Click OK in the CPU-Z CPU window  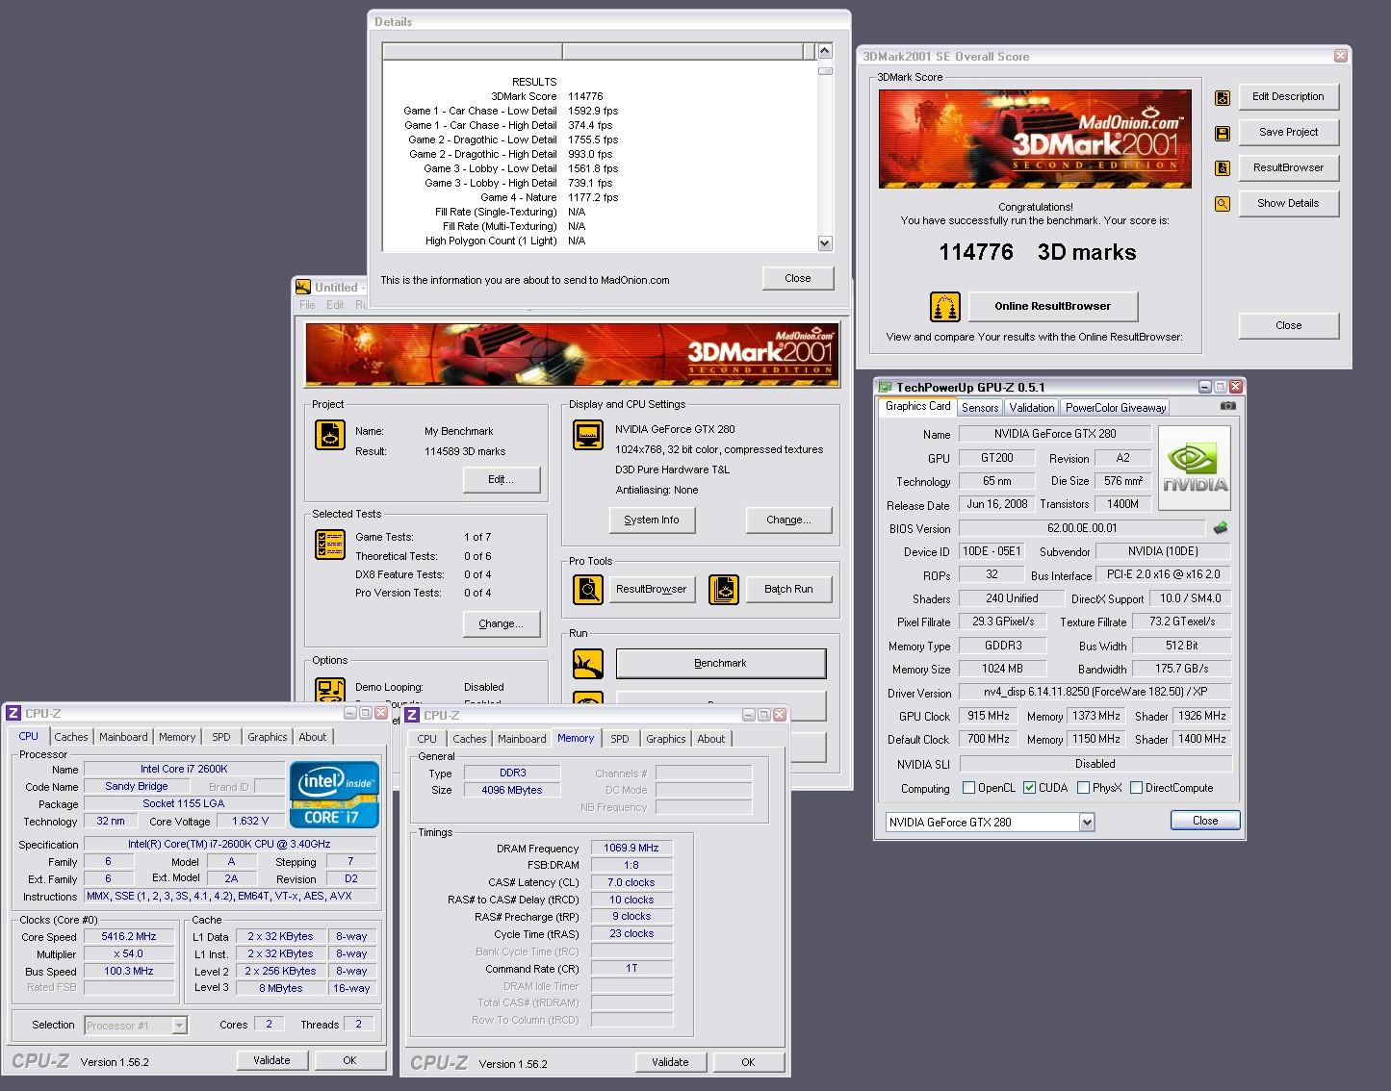point(349,1061)
